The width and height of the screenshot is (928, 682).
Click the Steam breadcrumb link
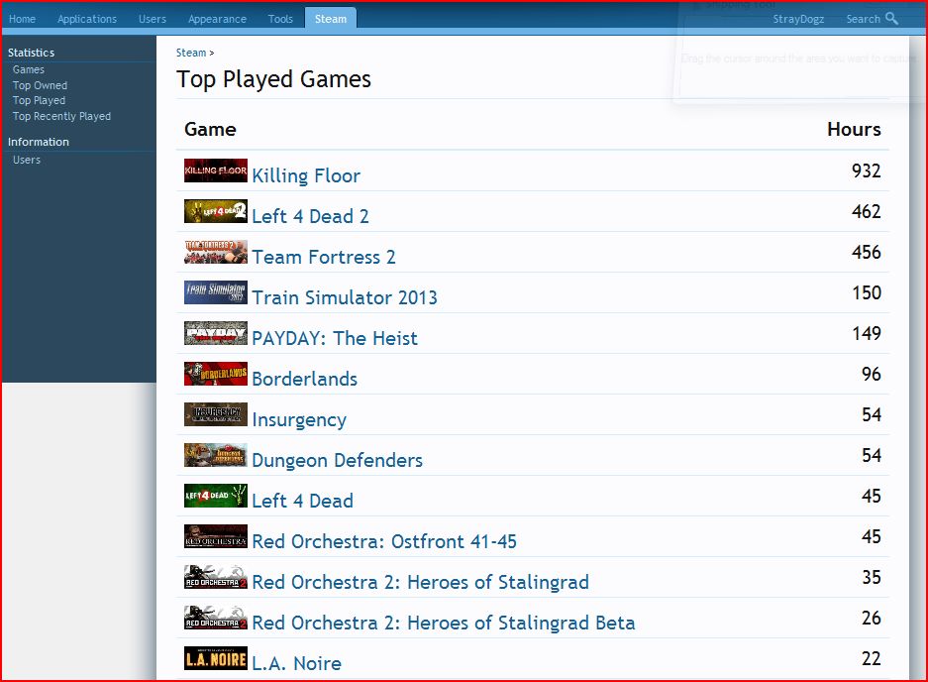pos(191,53)
